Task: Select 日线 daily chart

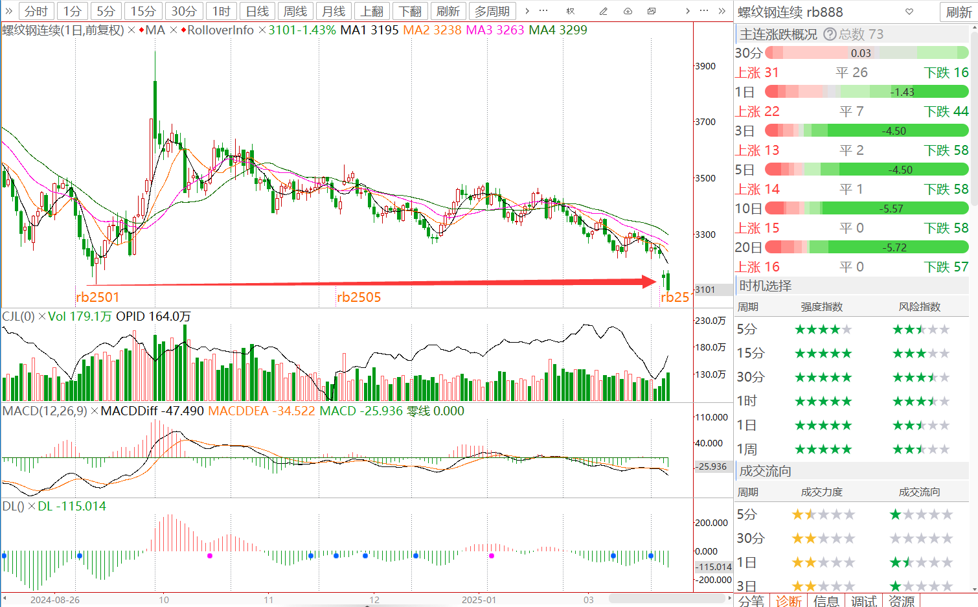Action: tap(258, 11)
